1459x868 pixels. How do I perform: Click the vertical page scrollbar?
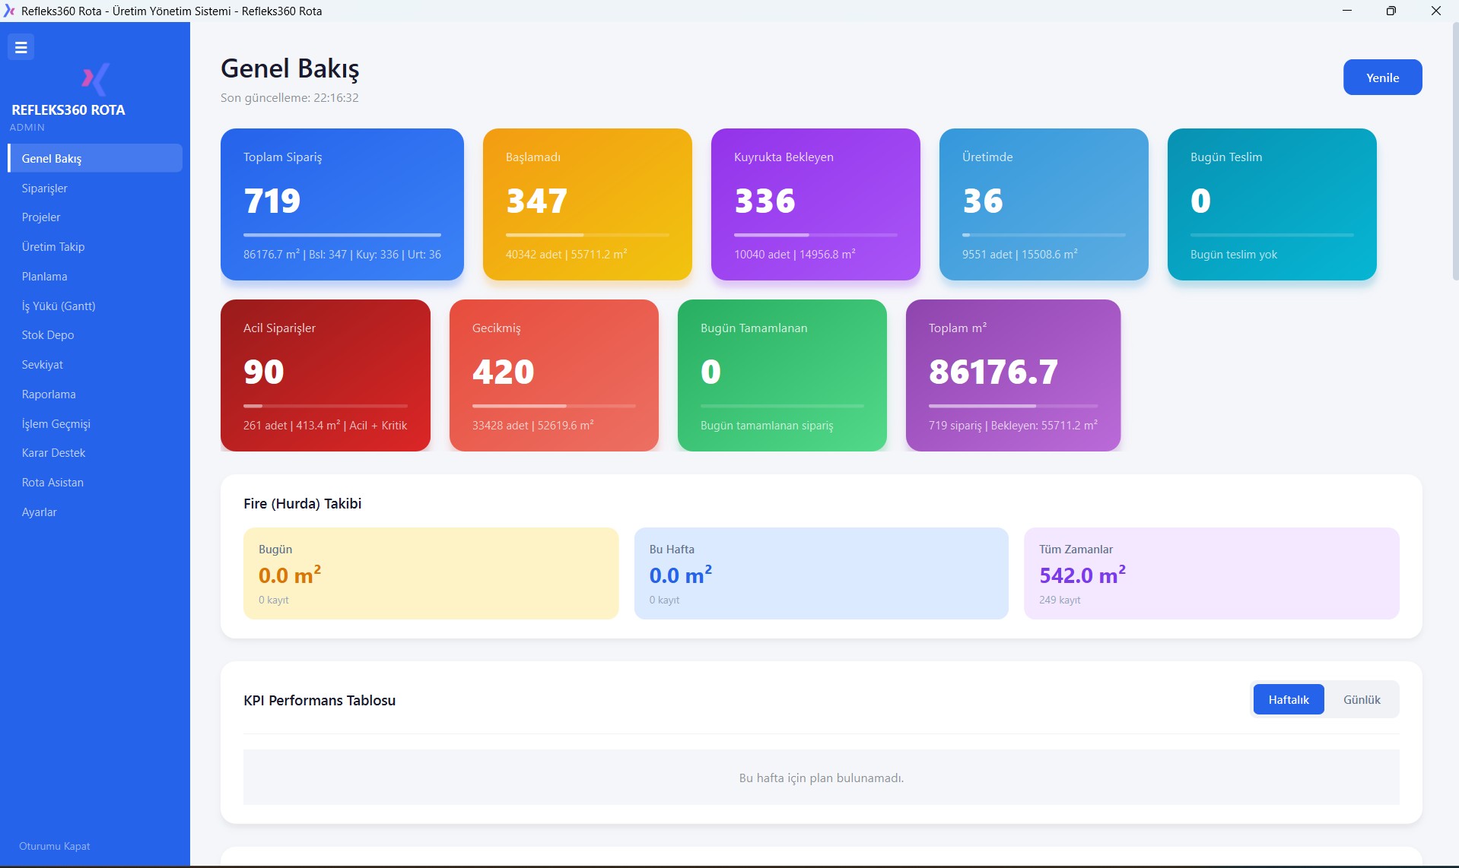(x=1454, y=152)
